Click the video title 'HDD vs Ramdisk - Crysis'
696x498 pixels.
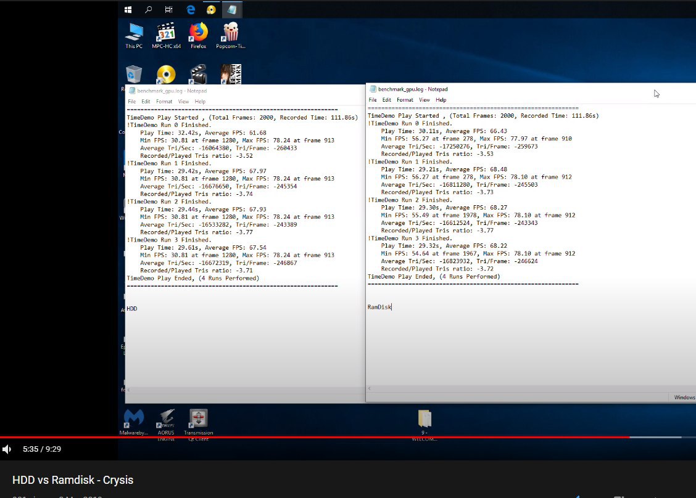[x=73, y=480]
